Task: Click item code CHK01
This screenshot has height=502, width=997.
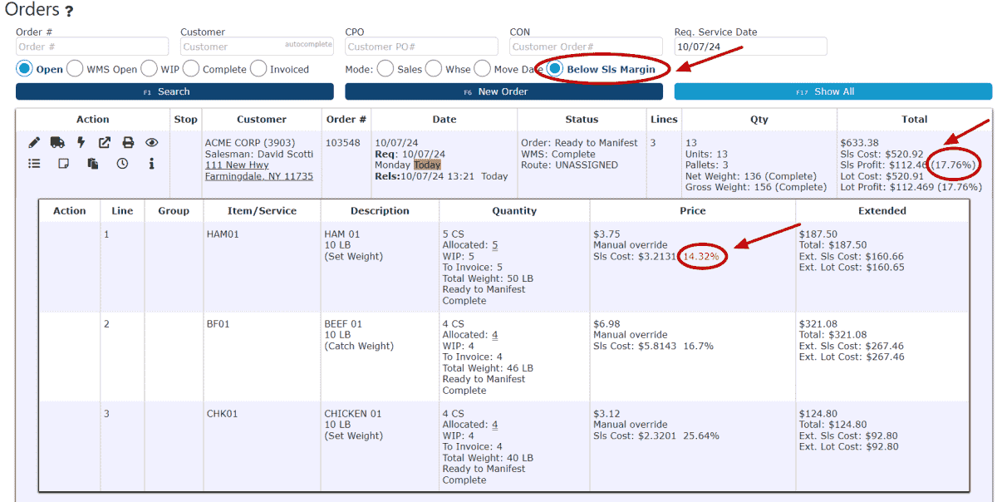Action: tap(222, 414)
